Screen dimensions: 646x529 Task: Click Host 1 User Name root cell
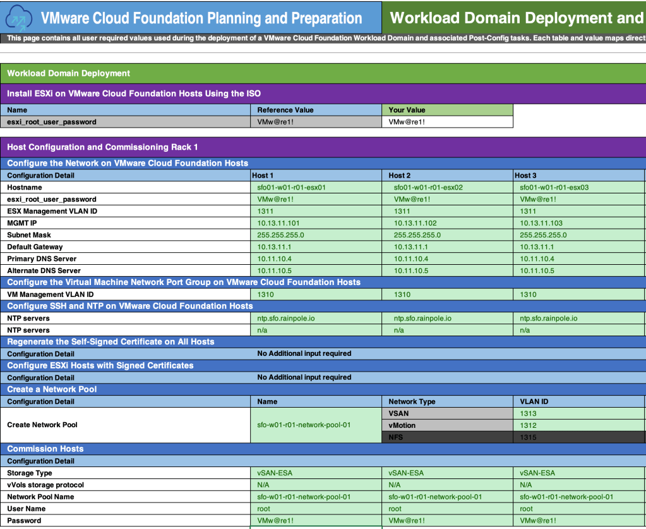tap(316, 509)
